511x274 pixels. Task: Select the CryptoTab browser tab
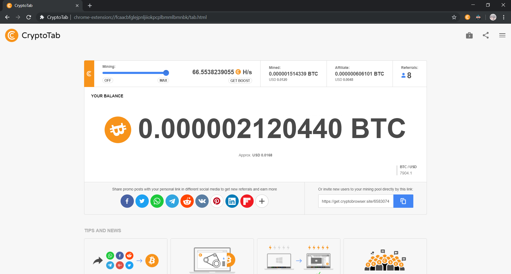(x=43, y=6)
